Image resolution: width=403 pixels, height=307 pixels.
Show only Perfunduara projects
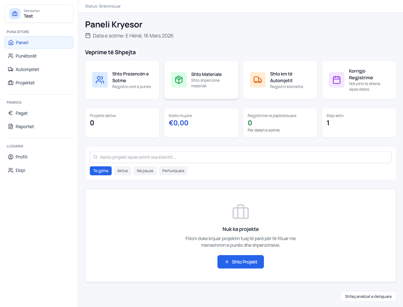pos(173,171)
